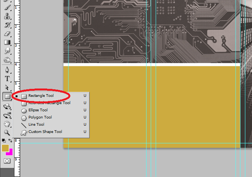
Task: Choose Line Tool from the flyout
Action: click(x=51, y=125)
